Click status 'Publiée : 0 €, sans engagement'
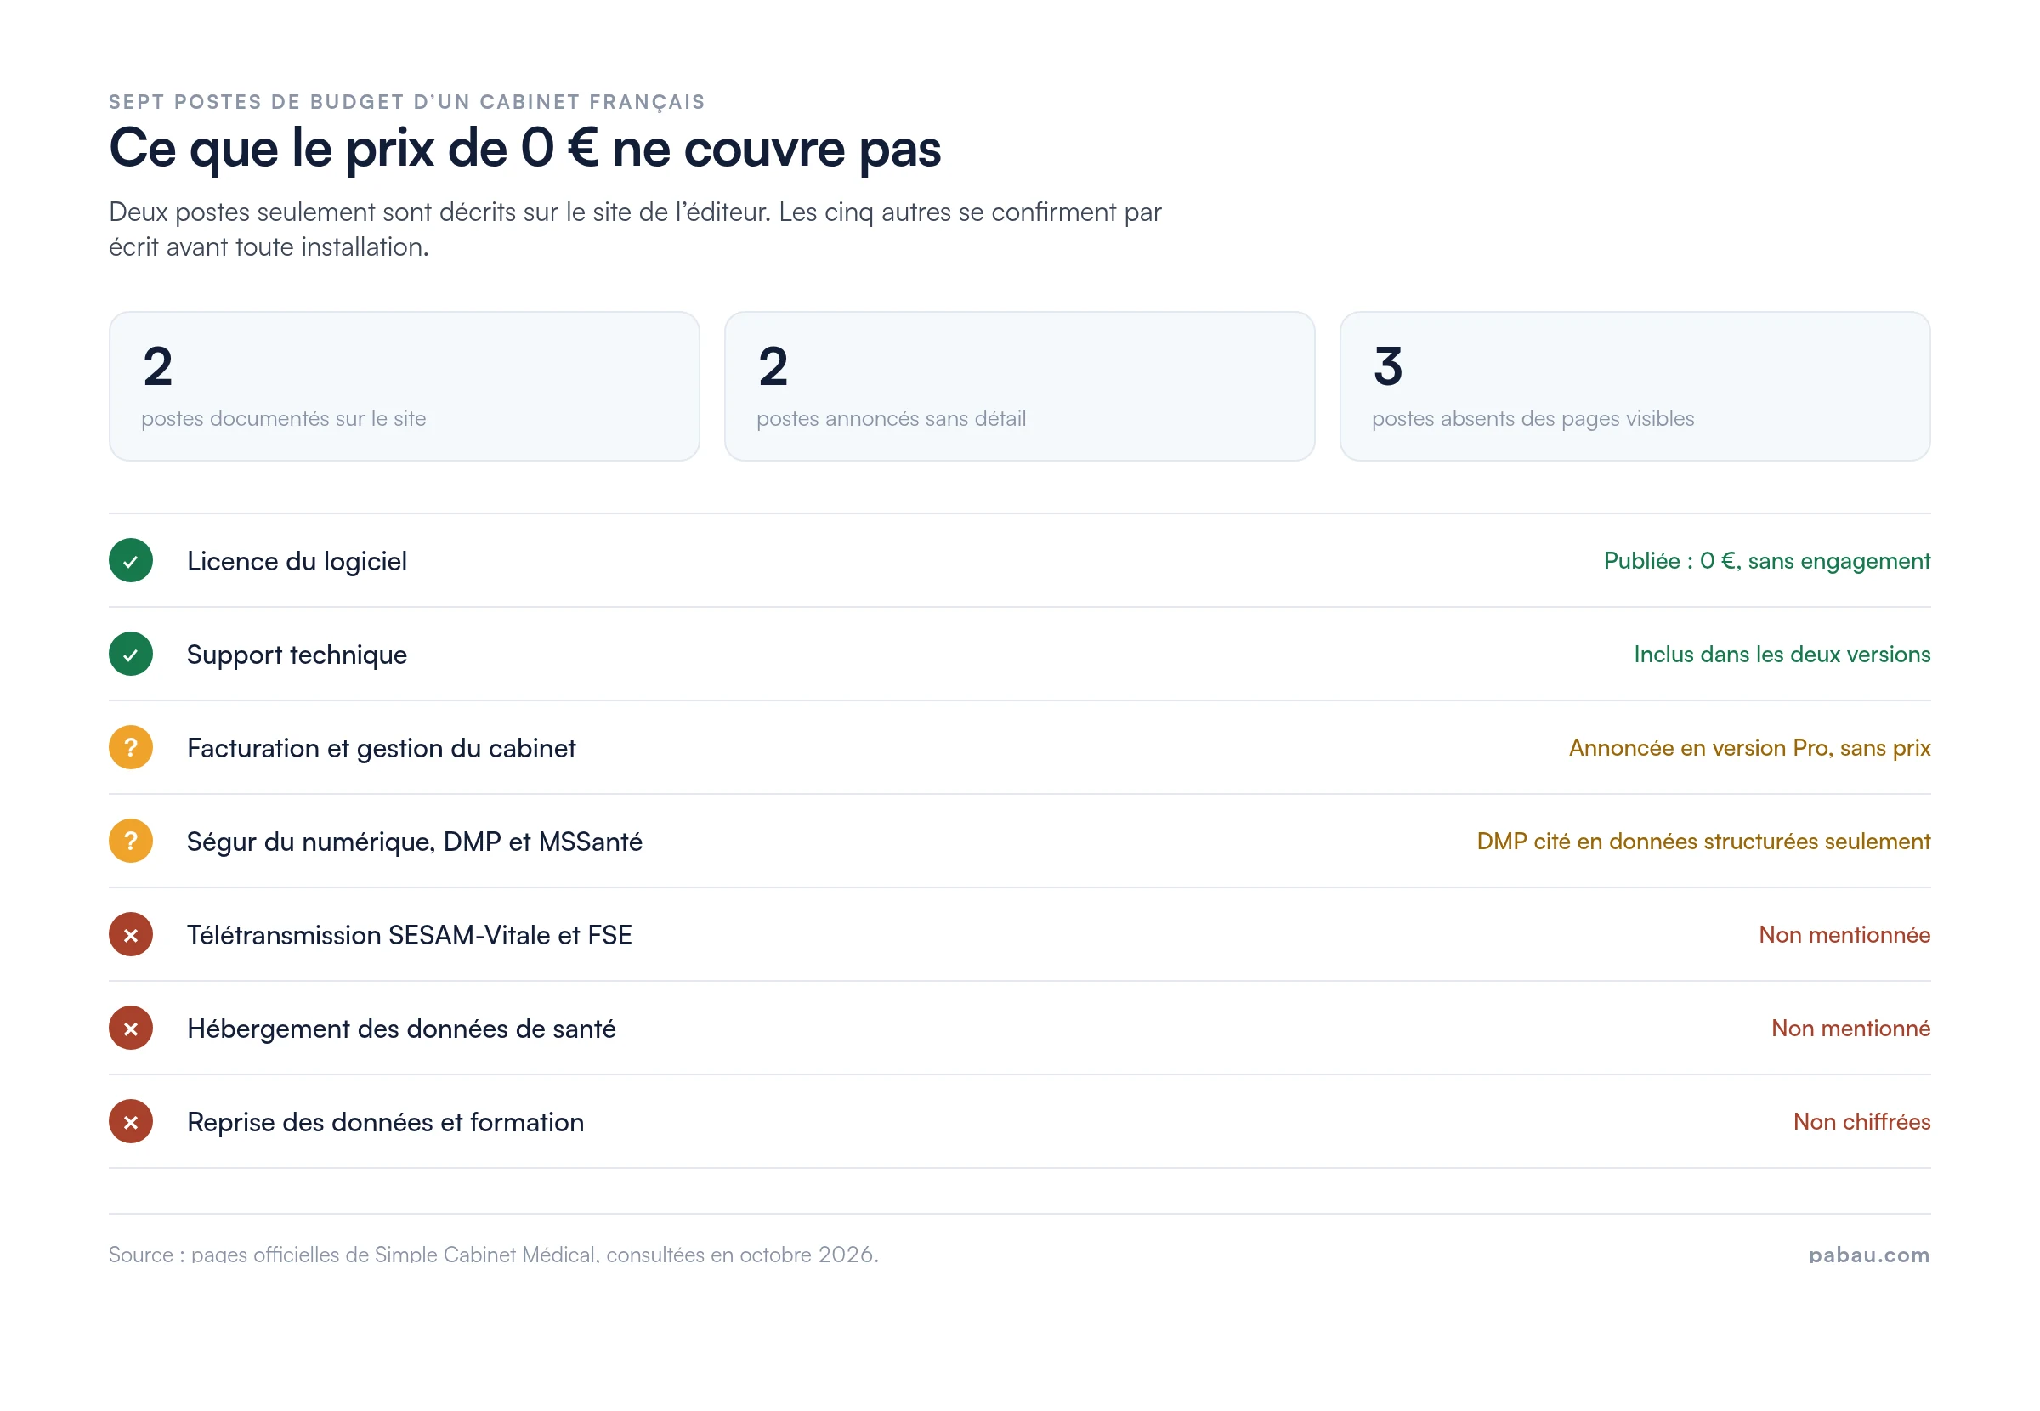Viewport: 2040px width, 1411px height. point(1767,561)
